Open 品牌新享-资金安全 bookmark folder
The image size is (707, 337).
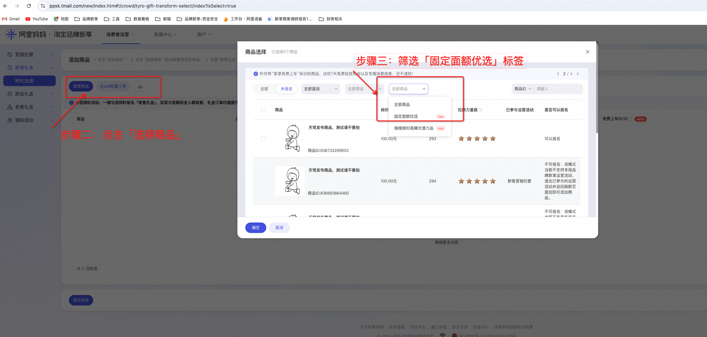click(x=197, y=19)
